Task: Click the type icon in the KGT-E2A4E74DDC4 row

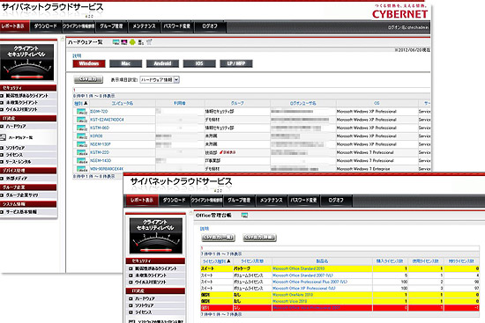Action: (x=82, y=120)
